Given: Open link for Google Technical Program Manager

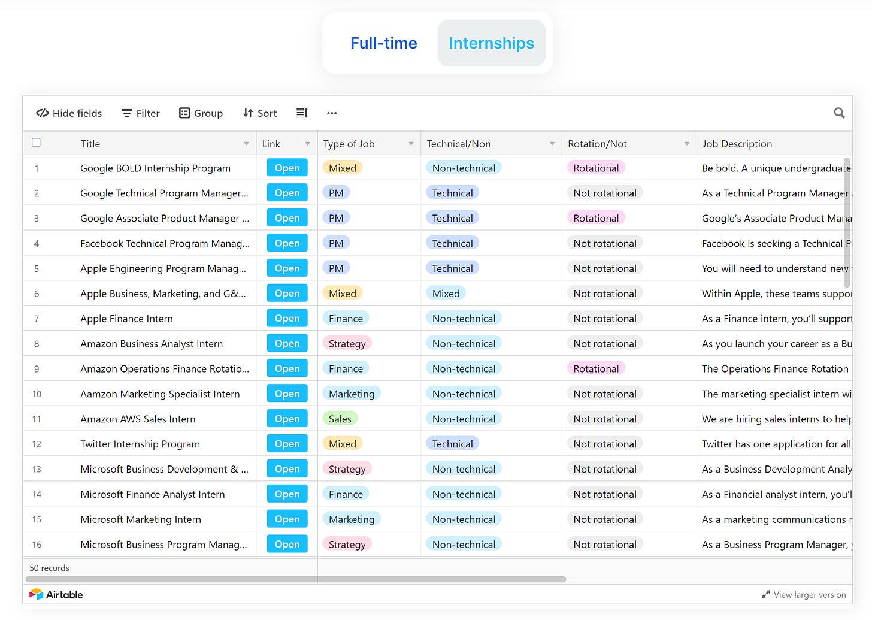Looking at the screenshot, I should coord(287,193).
